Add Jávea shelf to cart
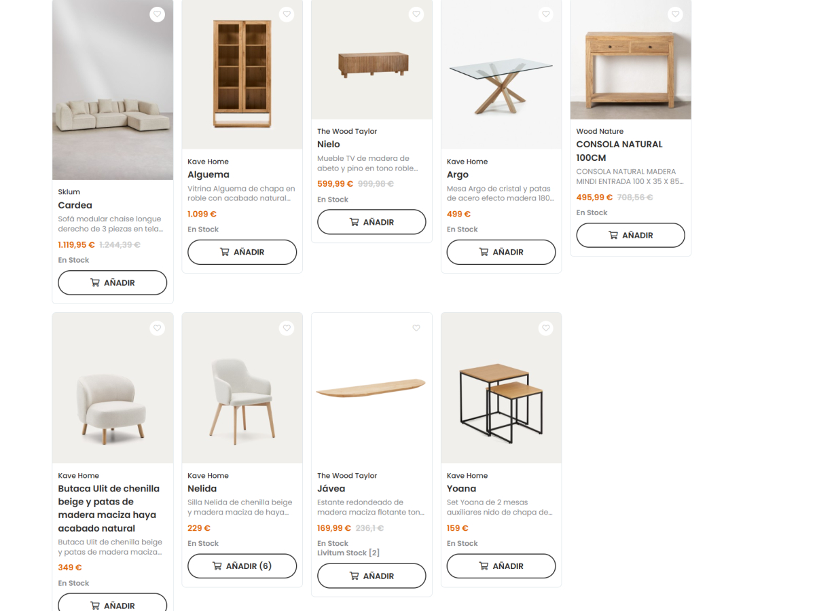Screen dimensions: 815x611 tap(372, 576)
